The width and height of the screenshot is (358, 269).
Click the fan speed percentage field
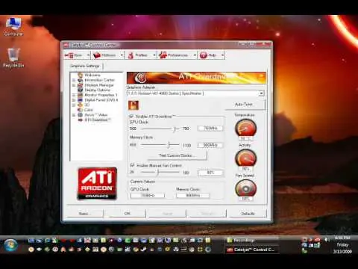[210, 173]
